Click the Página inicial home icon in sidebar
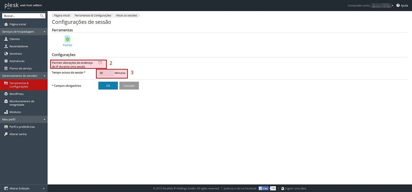 coord(6,24)
